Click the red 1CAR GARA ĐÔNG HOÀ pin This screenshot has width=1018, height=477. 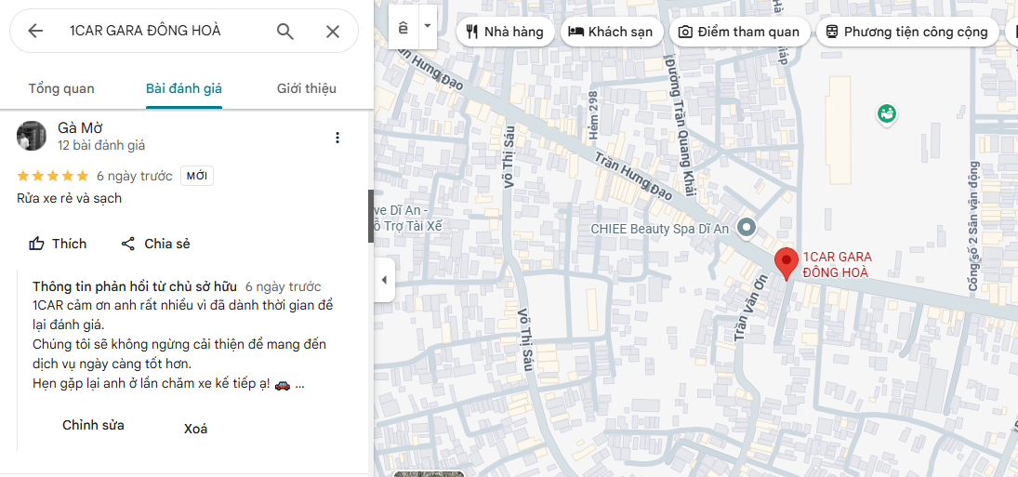(787, 263)
